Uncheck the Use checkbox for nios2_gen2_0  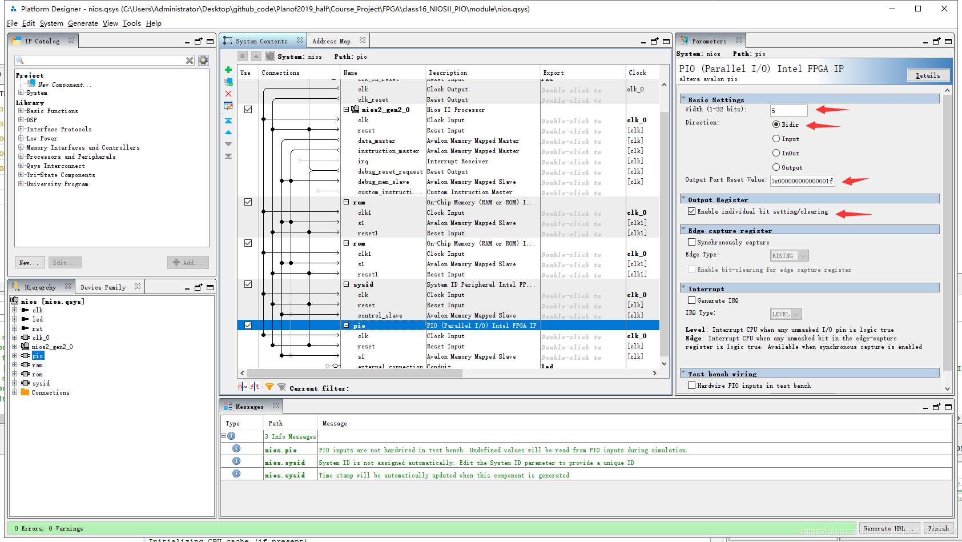tap(248, 109)
